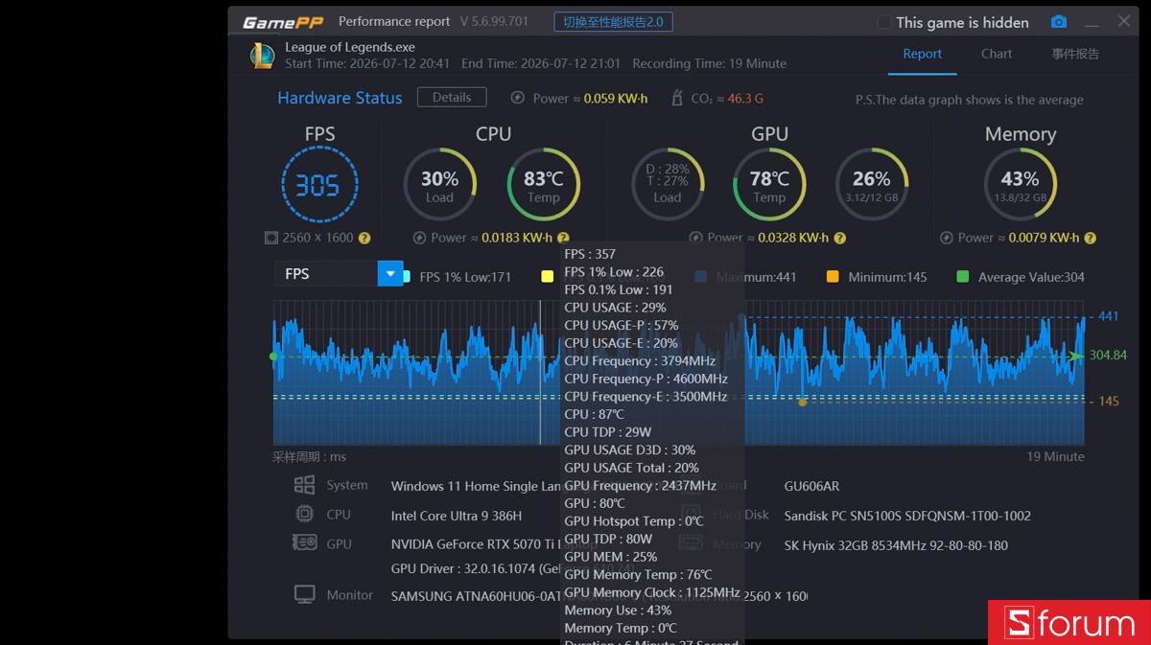The height and width of the screenshot is (645, 1151).
Task: Take a screenshot with the camera icon
Action: tap(1058, 22)
